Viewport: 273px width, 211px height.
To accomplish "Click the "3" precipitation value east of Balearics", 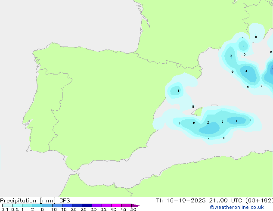I will coord(236,121).
